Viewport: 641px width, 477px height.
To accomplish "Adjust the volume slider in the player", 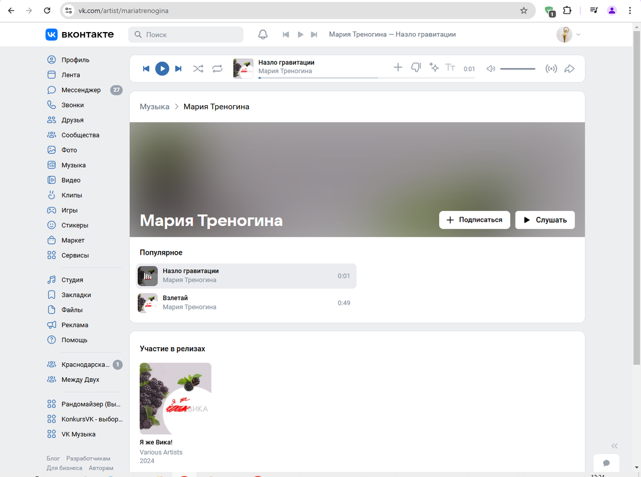I will click(x=518, y=68).
